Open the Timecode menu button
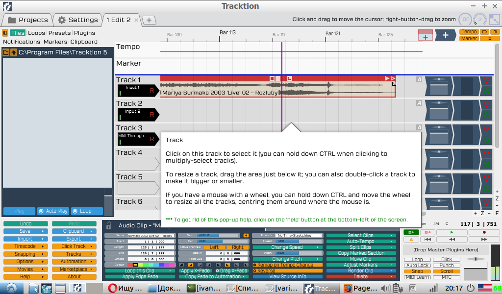The image size is (502, 294). pyautogui.click(x=25, y=246)
